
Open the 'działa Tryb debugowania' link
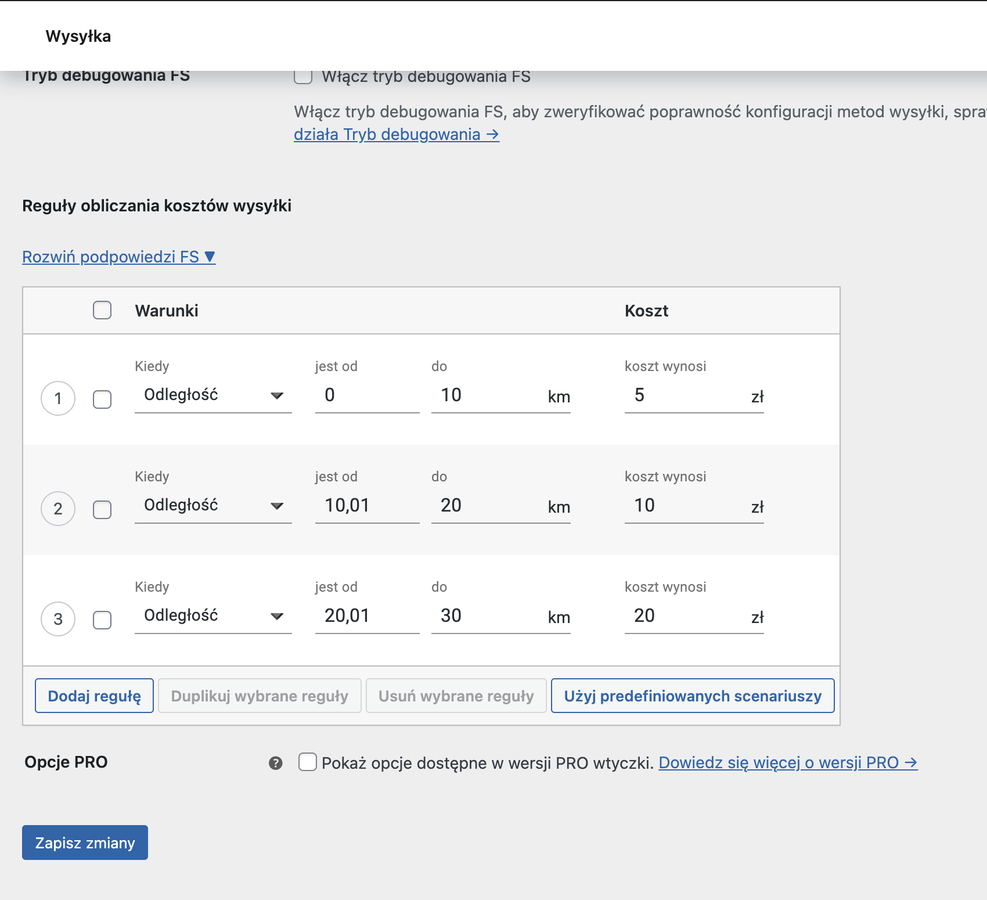[397, 134]
